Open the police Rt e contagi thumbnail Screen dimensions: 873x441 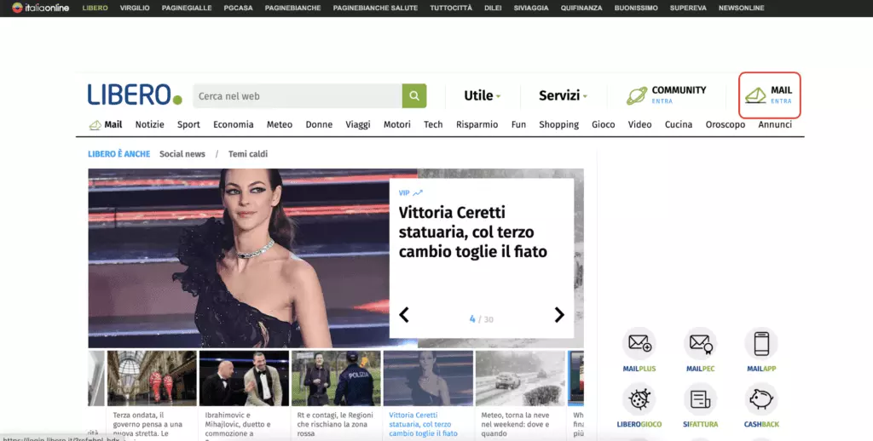pyautogui.click(x=336, y=378)
